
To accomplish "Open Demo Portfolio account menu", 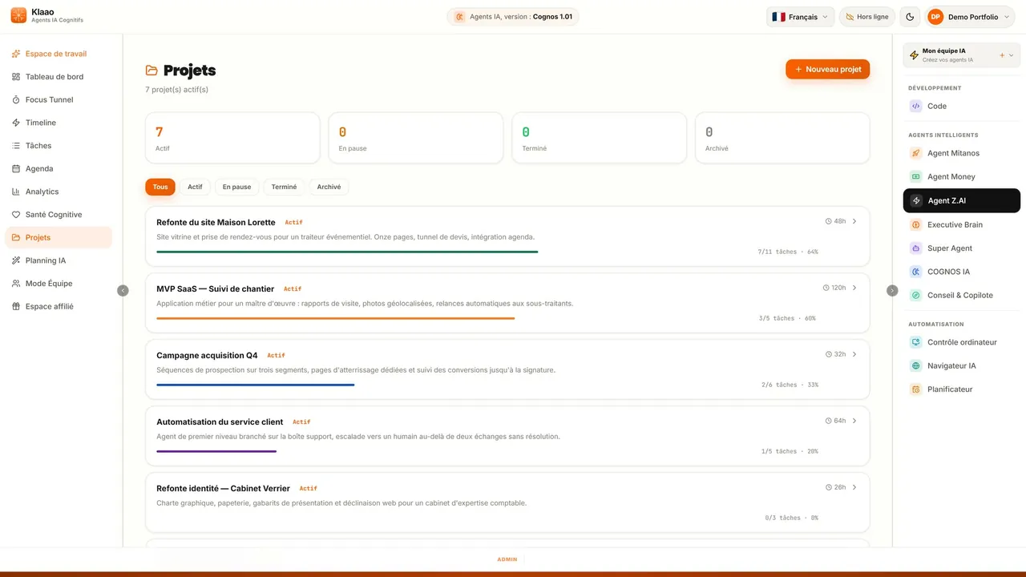I will tap(970, 17).
